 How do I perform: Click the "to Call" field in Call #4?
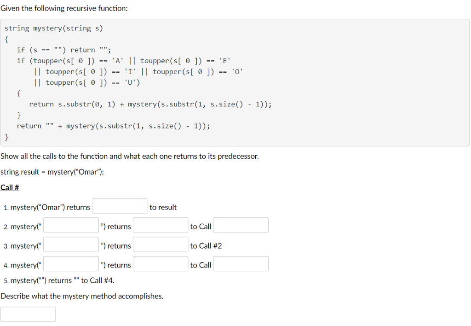pos(240,263)
